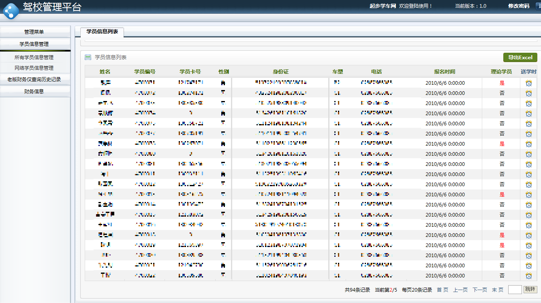Open 所有学员信息管理 menu item
Screen dimensions: 541x303
click(x=34, y=57)
